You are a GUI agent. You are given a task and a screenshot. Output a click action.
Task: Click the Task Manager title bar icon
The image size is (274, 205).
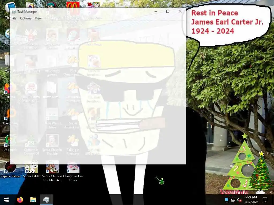pyautogui.click(x=14, y=12)
